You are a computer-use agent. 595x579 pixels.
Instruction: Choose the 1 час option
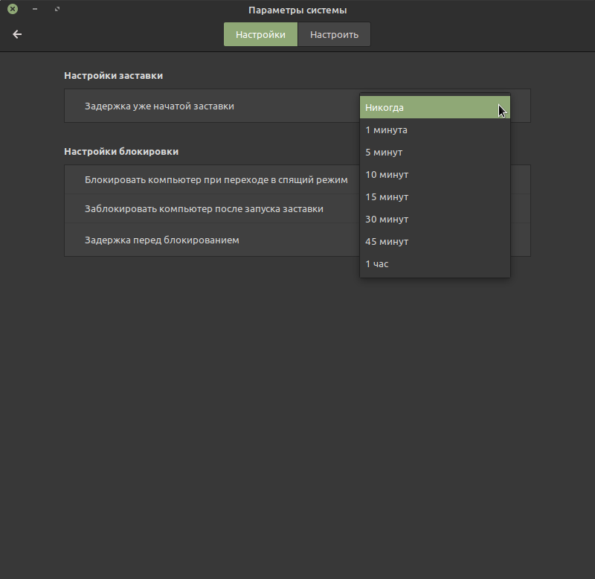(435, 264)
